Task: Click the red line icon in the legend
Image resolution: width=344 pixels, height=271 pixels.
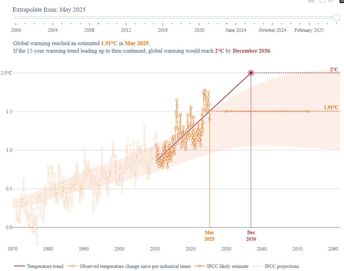Action: point(19,266)
